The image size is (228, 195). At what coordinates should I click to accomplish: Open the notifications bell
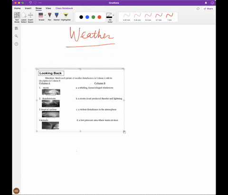(206, 3)
